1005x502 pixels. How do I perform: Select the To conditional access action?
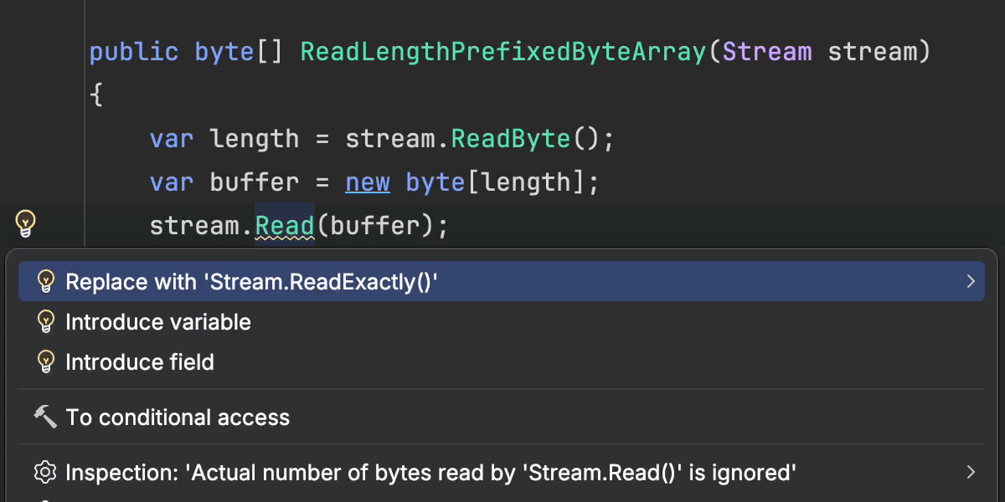pyautogui.click(x=501, y=417)
